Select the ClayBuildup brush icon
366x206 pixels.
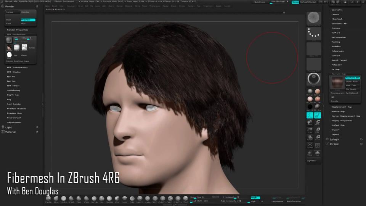[109, 198]
